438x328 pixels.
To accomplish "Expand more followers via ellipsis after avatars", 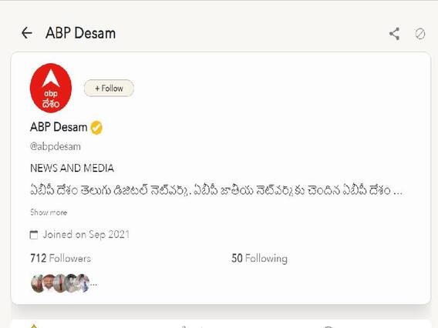I will (93, 285).
